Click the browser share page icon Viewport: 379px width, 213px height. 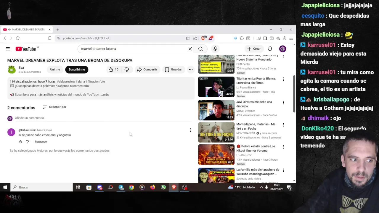tap(195, 38)
